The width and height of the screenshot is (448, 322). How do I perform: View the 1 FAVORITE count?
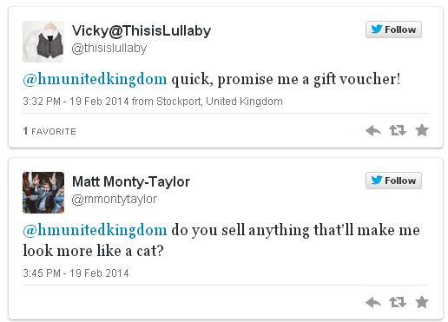[x=49, y=131]
